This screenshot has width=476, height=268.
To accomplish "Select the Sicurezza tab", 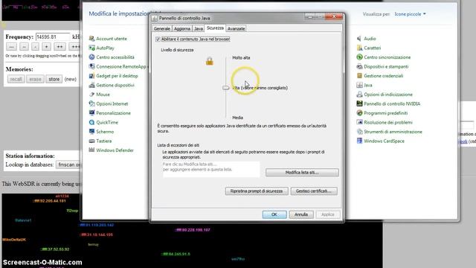I will coord(215,28).
